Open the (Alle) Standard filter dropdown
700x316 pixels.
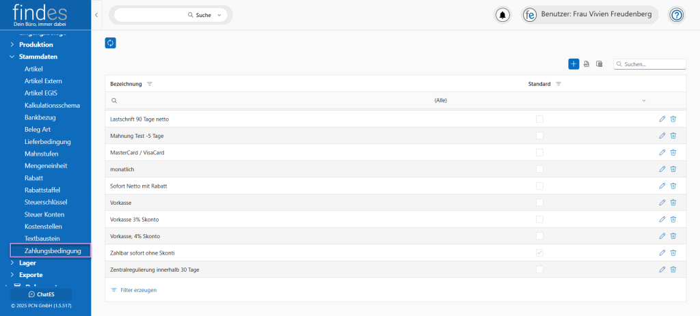[x=643, y=100]
